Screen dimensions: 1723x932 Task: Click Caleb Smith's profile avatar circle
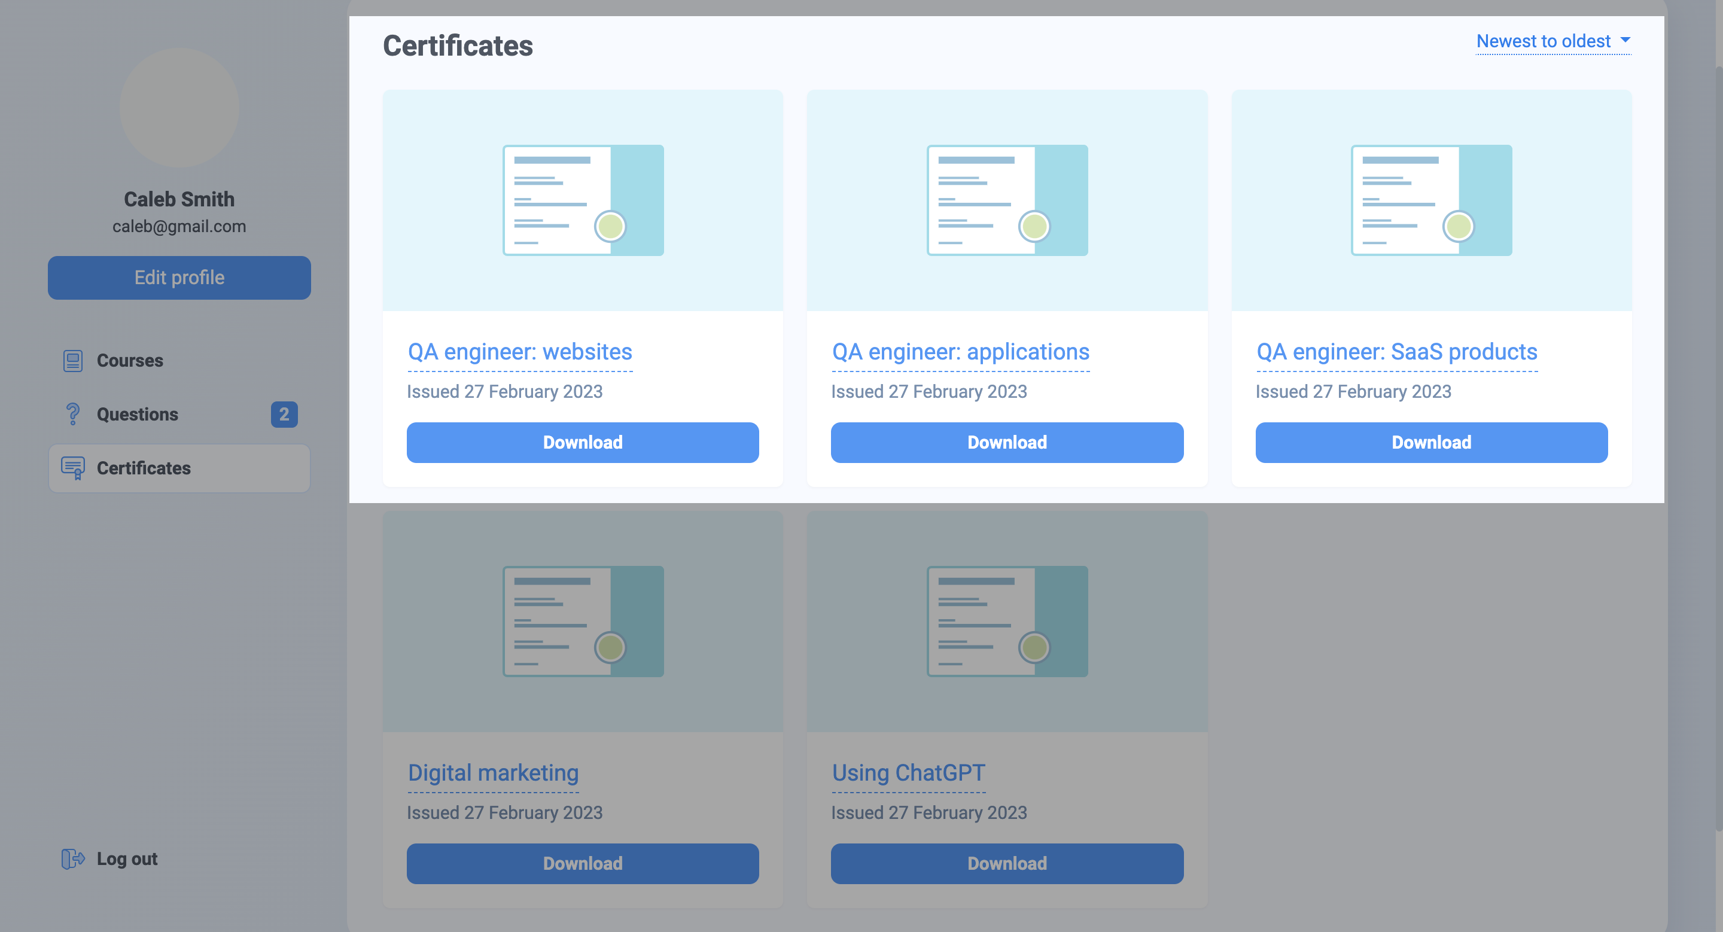point(179,107)
